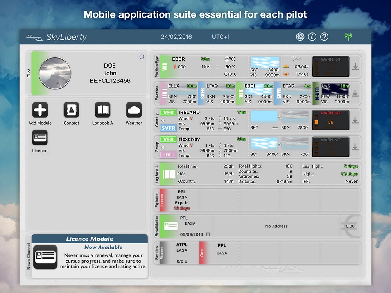Image resolution: width=391 pixels, height=293 pixels.
Task: Click the UTC+1 timezone label
Action: pyautogui.click(x=221, y=37)
